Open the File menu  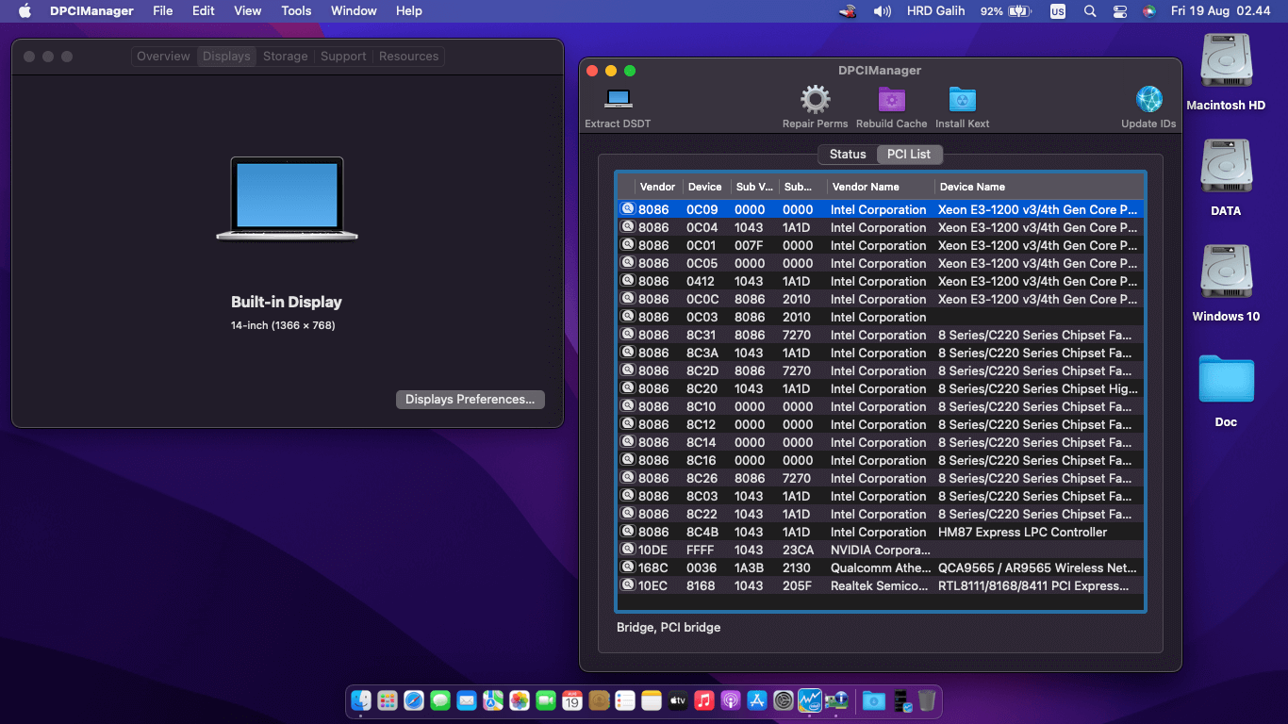163,11
